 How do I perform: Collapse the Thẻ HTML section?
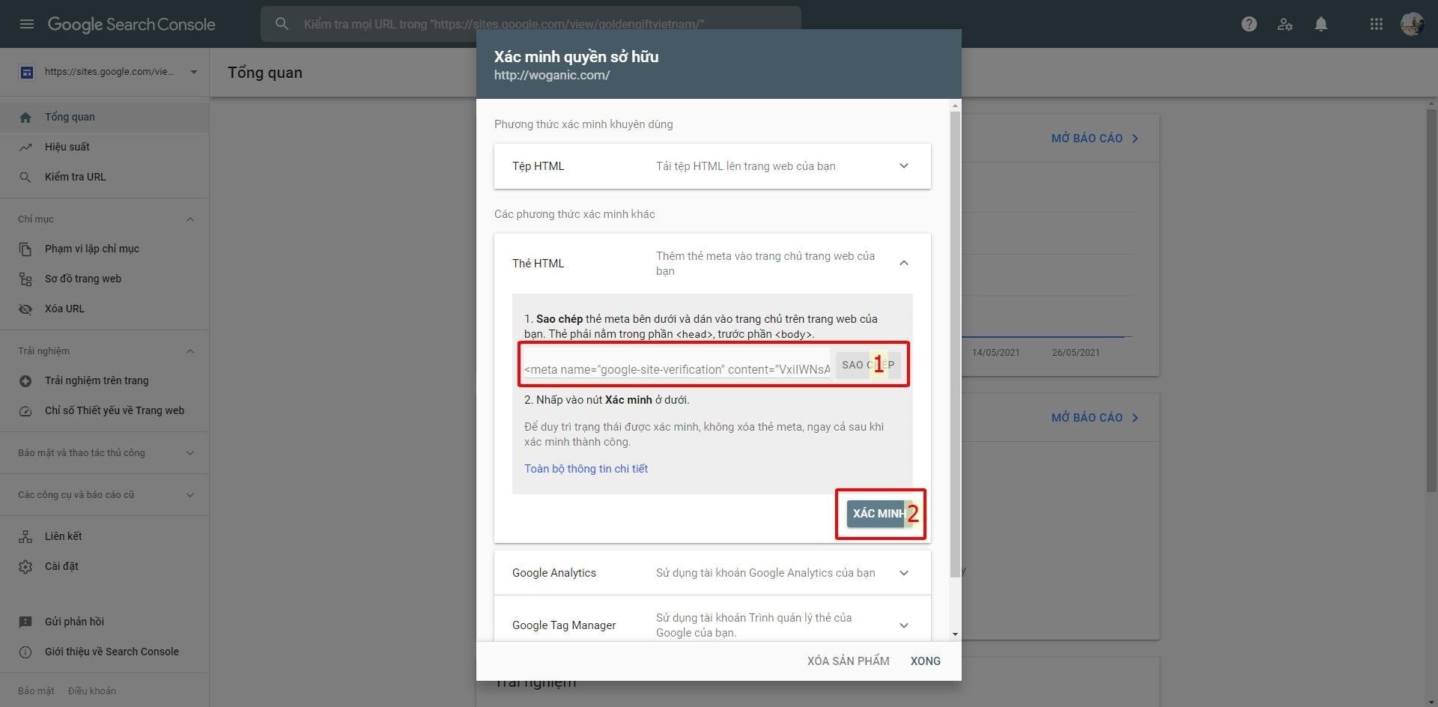click(903, 263)
